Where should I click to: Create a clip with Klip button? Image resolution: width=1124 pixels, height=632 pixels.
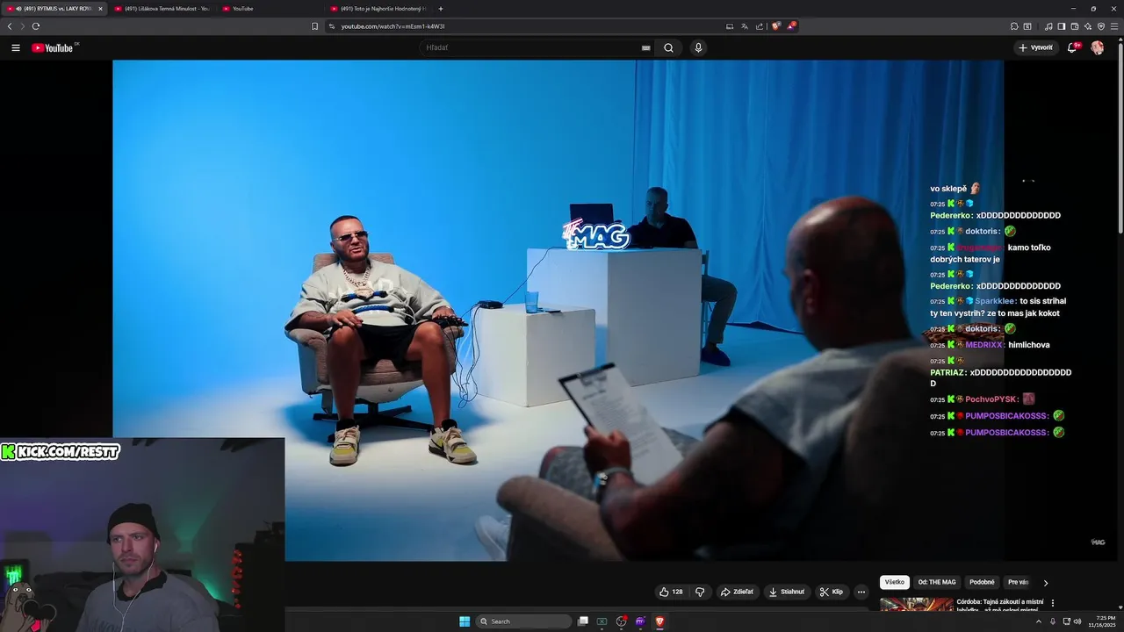pos(832,592)
